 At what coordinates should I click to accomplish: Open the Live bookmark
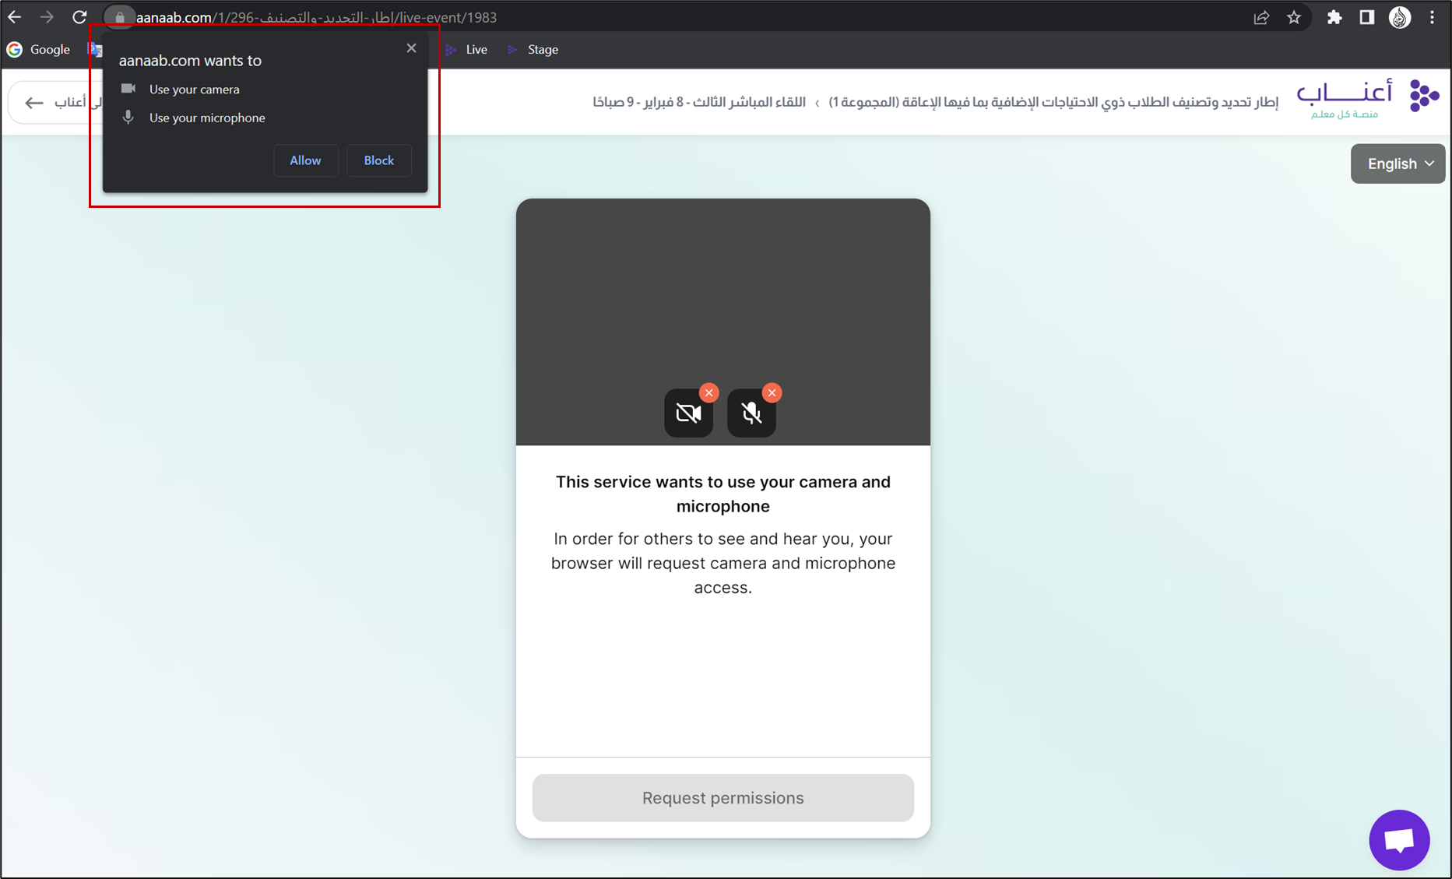click(467, 49)
